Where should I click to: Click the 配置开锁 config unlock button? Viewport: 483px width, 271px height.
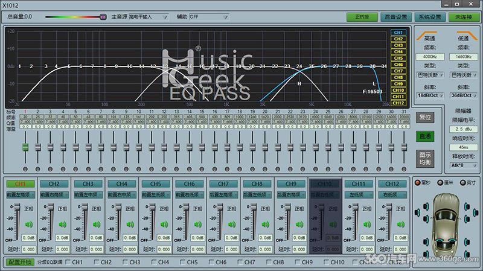(x=20, y=262)
